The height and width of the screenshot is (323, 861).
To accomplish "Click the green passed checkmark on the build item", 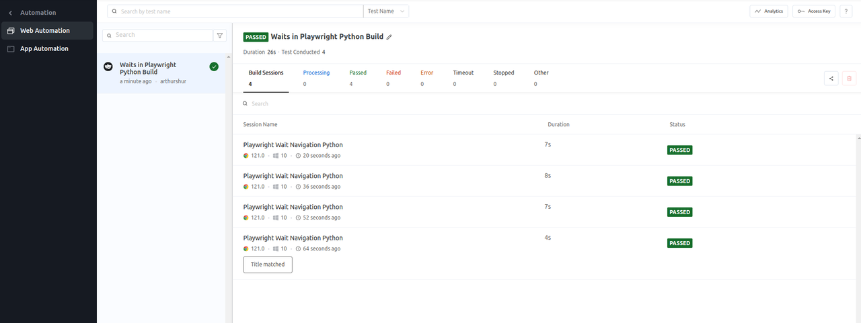I will (214, 66).
